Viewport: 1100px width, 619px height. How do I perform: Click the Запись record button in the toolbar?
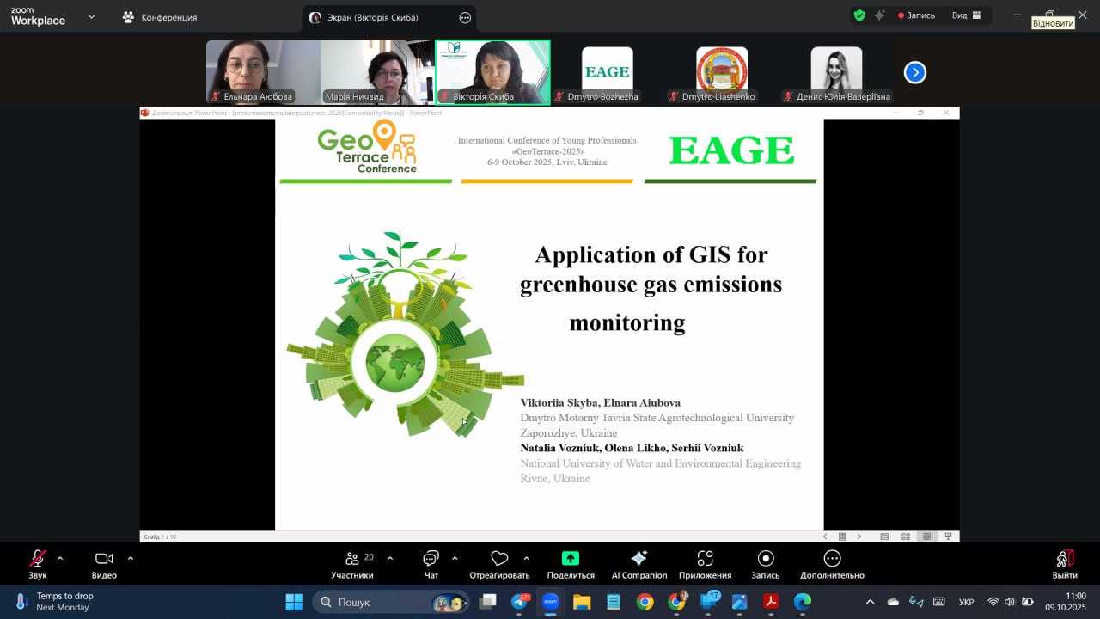coord(766,564)
